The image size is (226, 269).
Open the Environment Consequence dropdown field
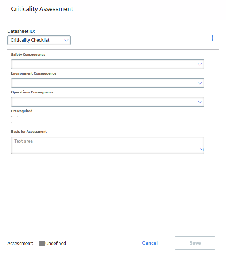click(108, 83)
